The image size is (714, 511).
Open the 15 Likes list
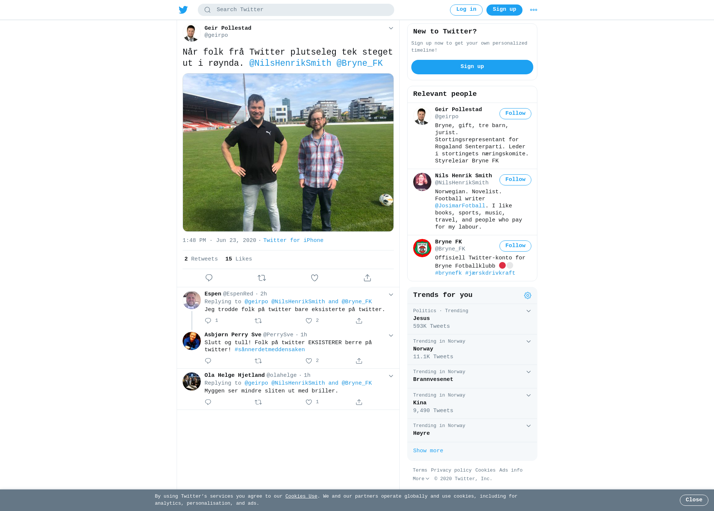coord(239,259)
